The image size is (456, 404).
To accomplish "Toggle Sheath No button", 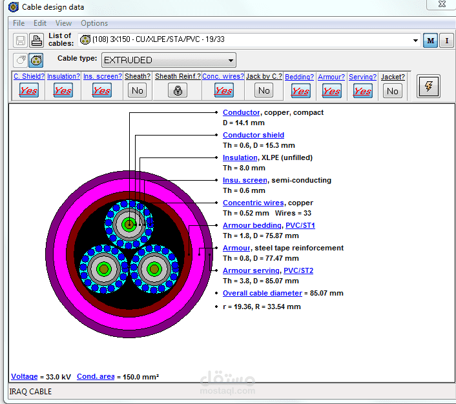I will (x=138, y=90).
